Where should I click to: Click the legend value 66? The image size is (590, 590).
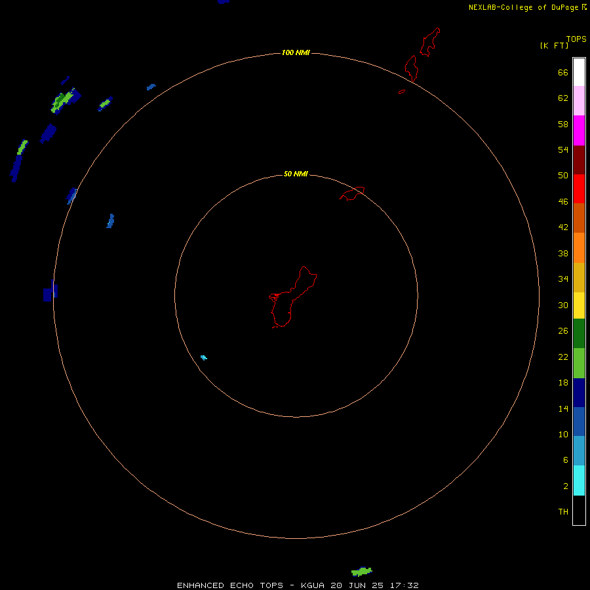(x=563, y=72)
